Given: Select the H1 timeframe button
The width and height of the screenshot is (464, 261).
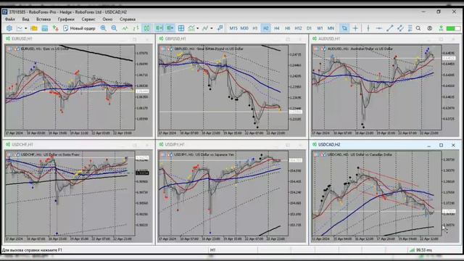Looking at the screenshot, I should click(x=254, y=28).
